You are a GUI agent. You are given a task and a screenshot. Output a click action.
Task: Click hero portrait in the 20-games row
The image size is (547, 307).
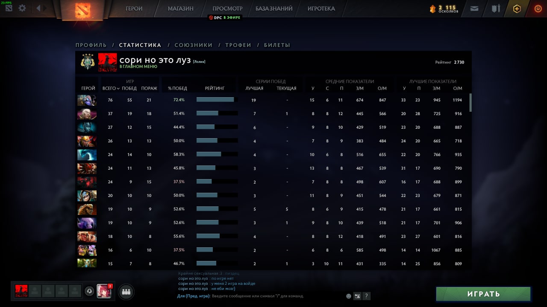pos(87,196)
